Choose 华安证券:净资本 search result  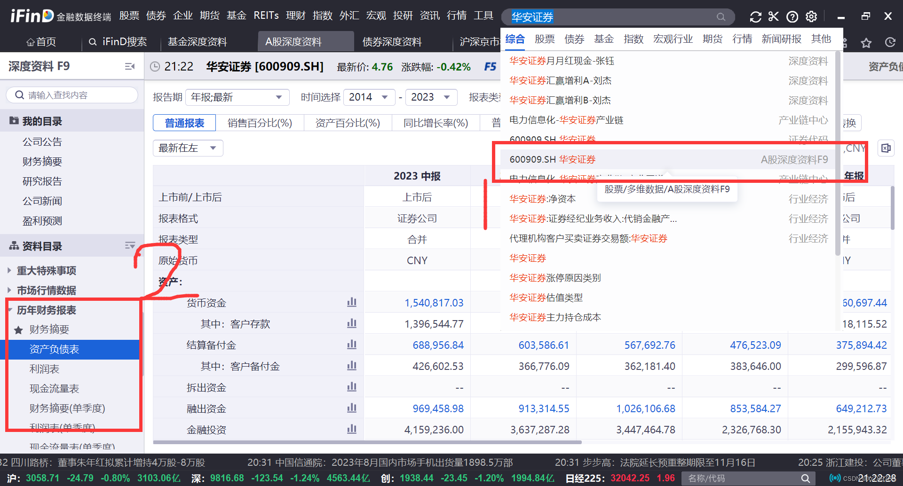coord(668,199)
